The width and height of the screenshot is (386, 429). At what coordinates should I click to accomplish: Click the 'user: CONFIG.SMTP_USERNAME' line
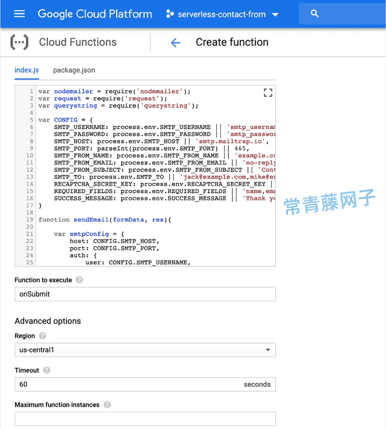[138, 262]
